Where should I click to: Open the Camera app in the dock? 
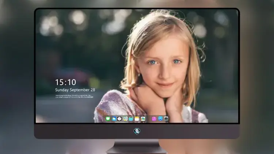tap(166, 119)
